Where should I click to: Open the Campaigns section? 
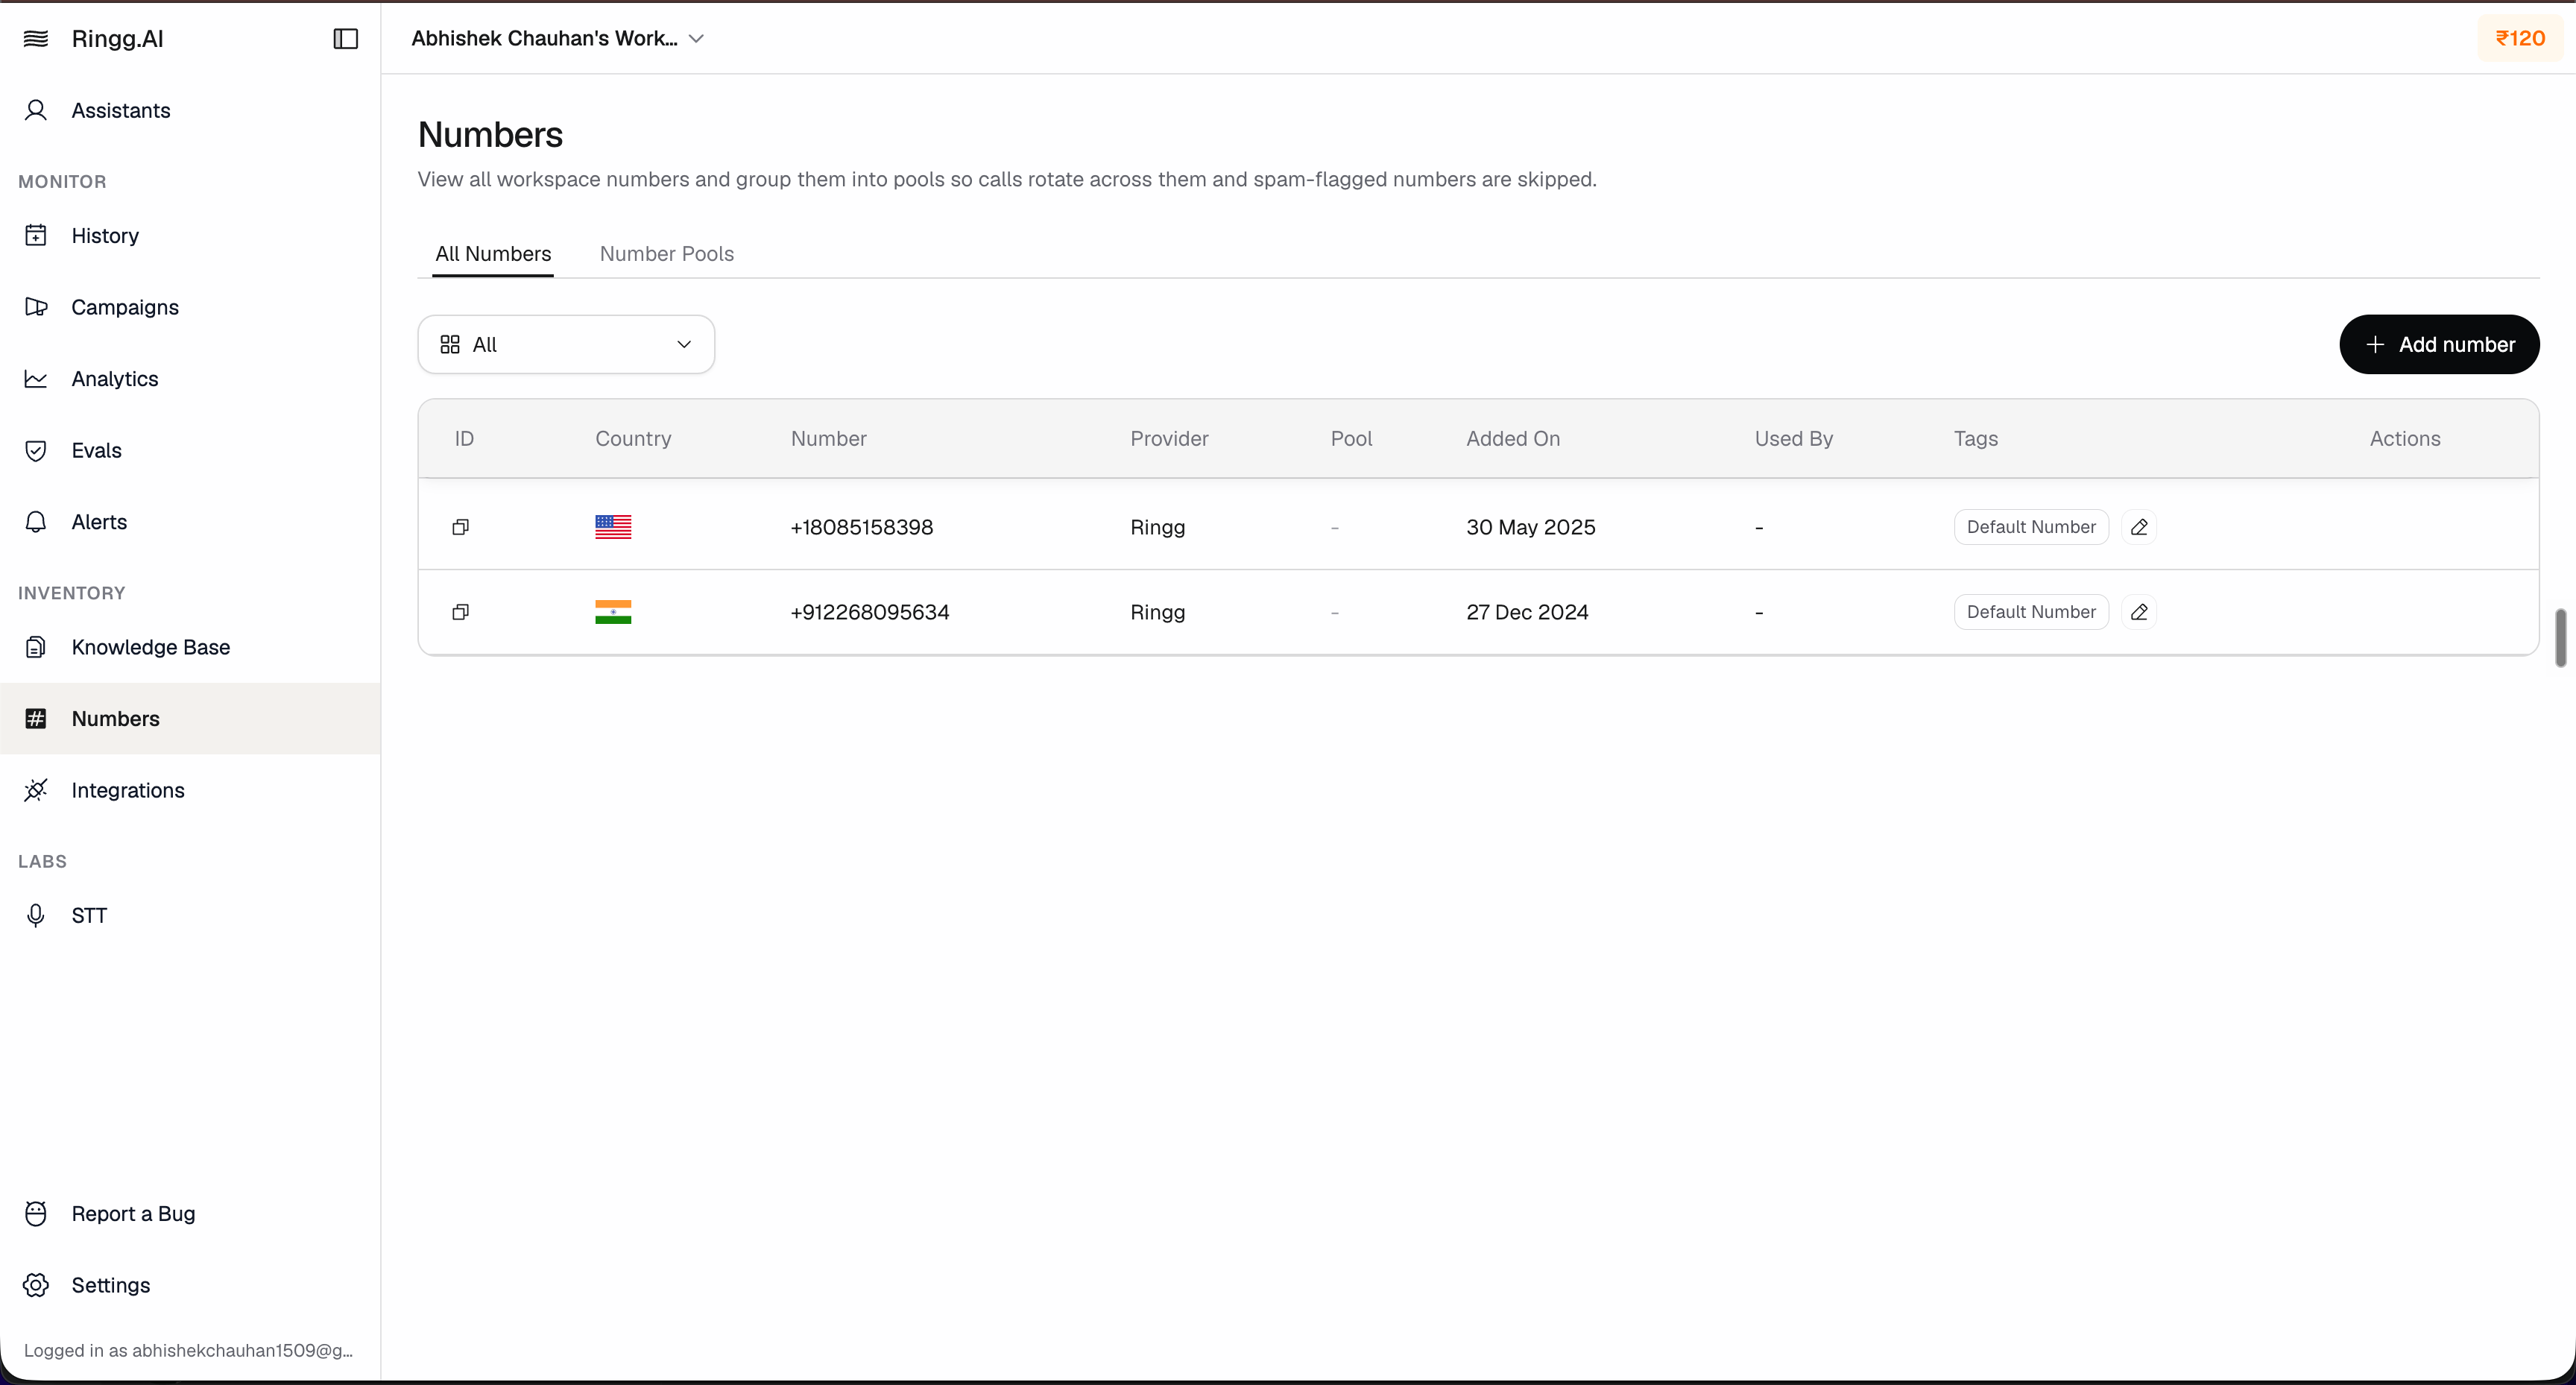pyautogui.click(x=190, y=307)
